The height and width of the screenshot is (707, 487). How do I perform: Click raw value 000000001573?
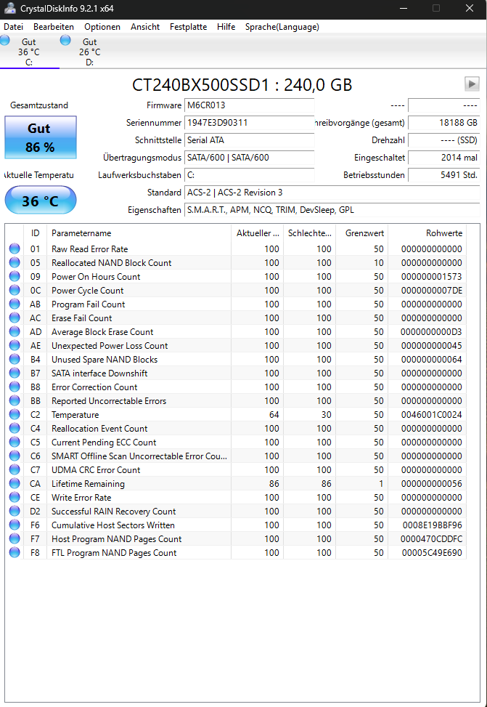[x=432, y=276]
